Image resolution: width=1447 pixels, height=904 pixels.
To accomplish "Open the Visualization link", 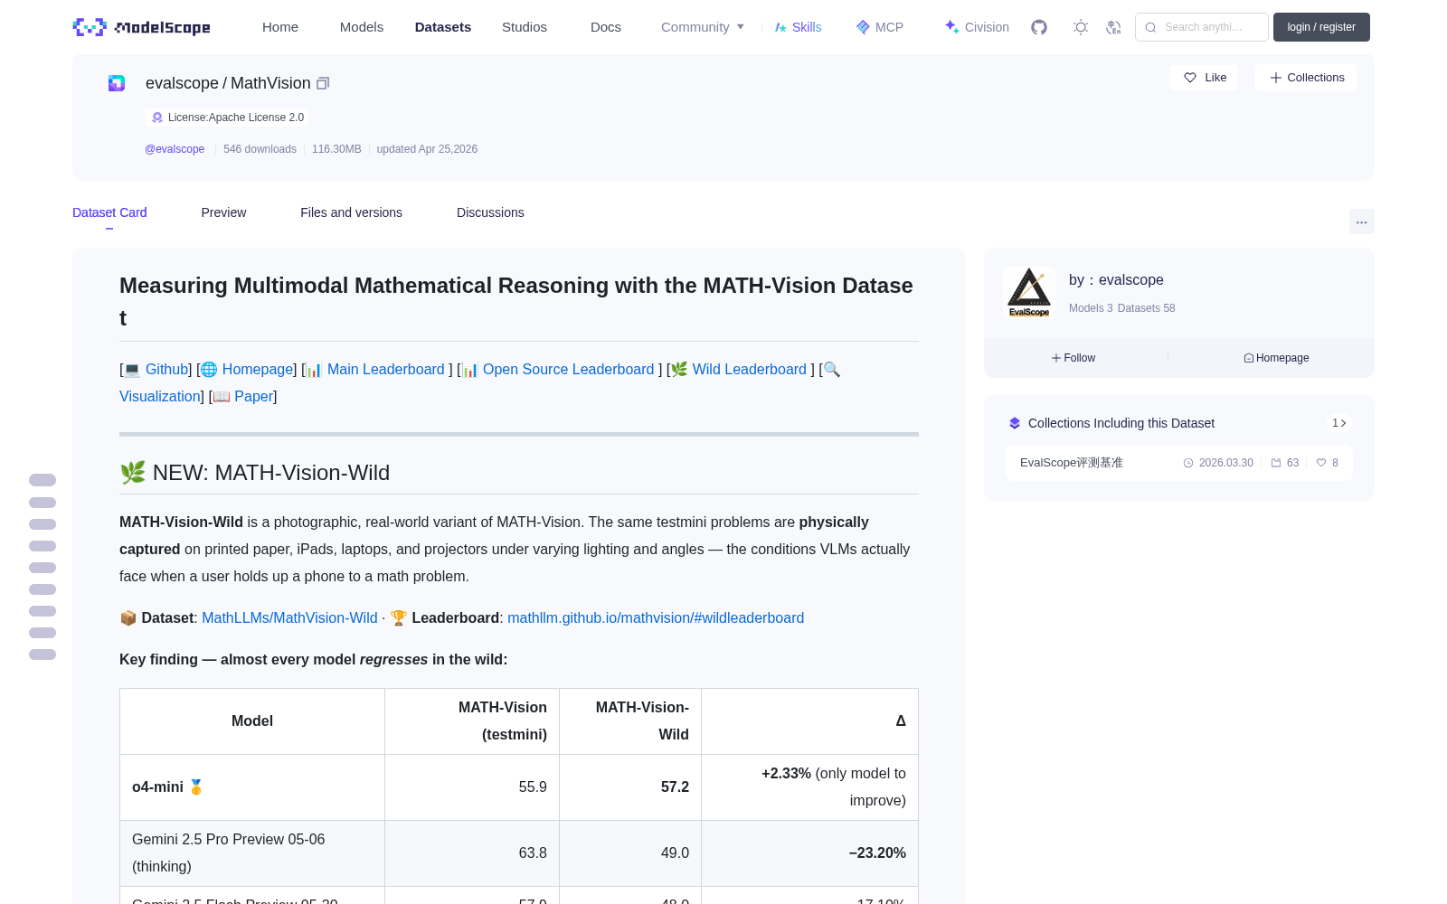I will (x=160, y=396).
